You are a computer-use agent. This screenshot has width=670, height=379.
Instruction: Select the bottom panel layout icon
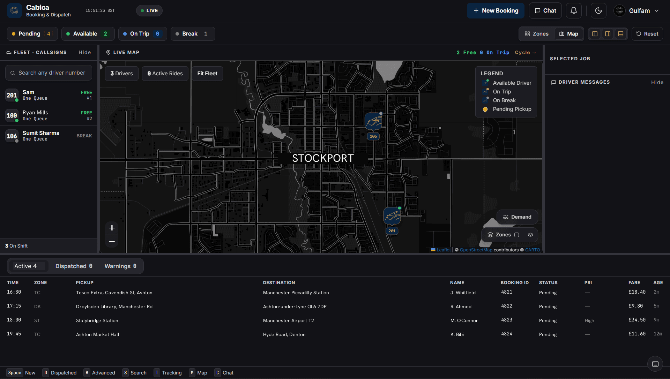click(621, 34)
